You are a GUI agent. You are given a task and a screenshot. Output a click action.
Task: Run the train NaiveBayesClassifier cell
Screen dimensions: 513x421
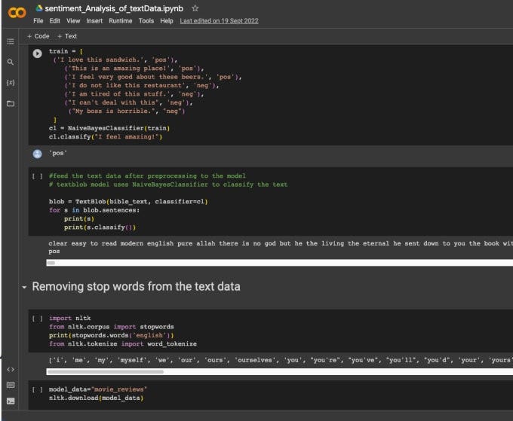pos(37,53)
